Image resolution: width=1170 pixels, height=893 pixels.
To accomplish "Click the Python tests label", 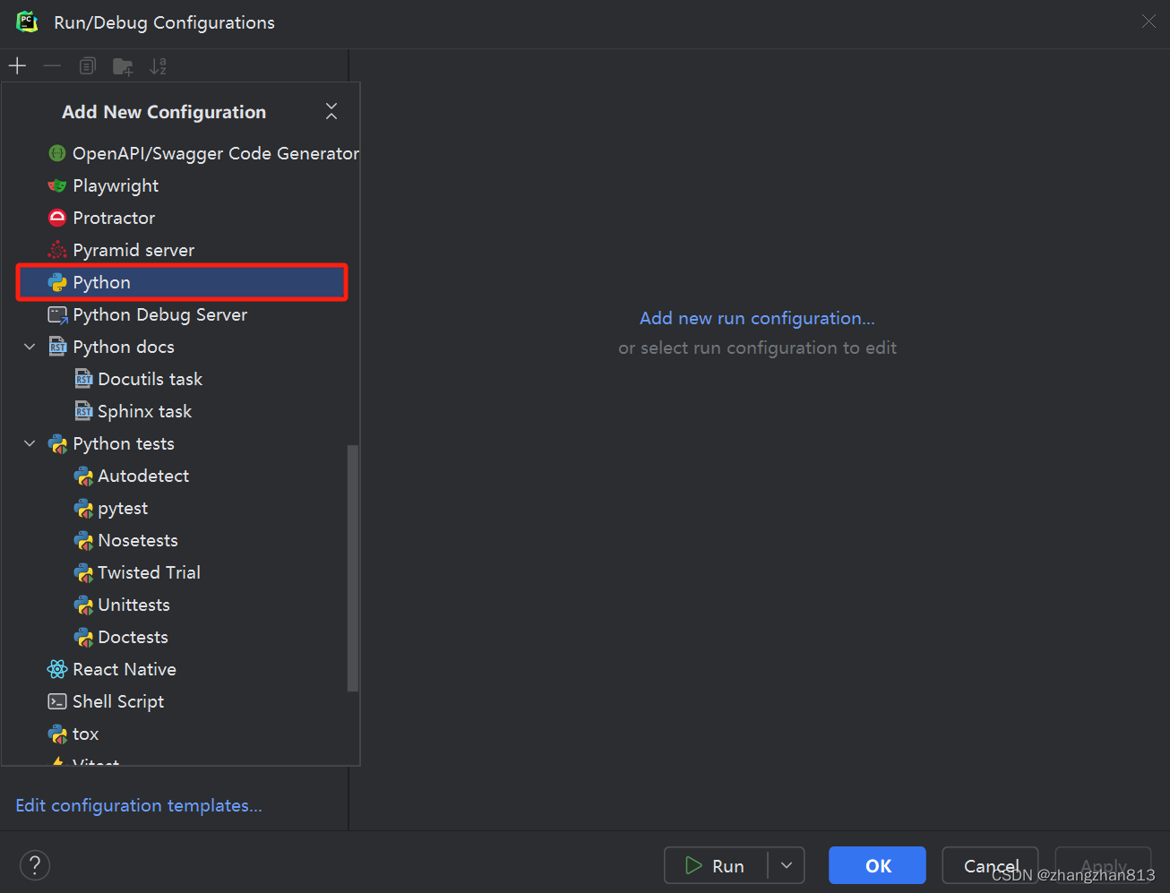I will [x=124, y=443].
